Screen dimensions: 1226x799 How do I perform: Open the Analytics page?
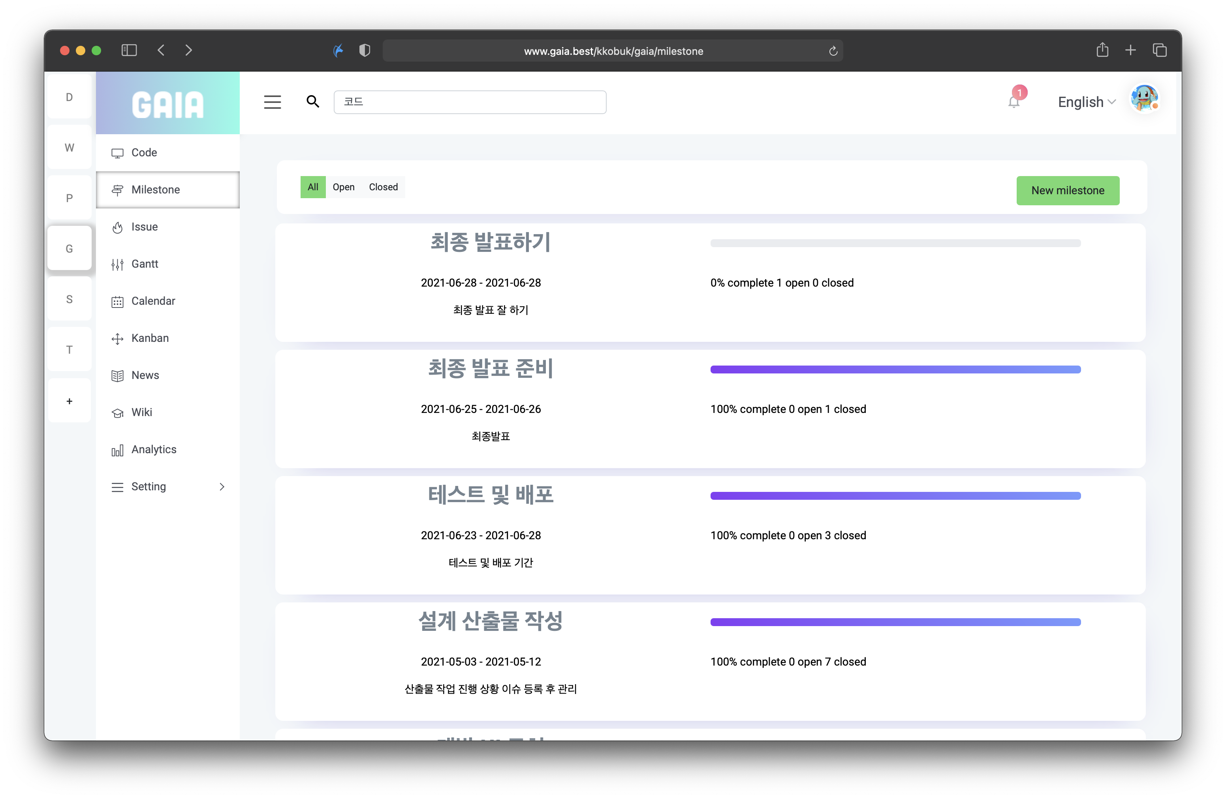[x=154, y=449]
